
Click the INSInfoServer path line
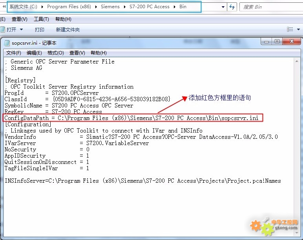click(x=142, y=181)
